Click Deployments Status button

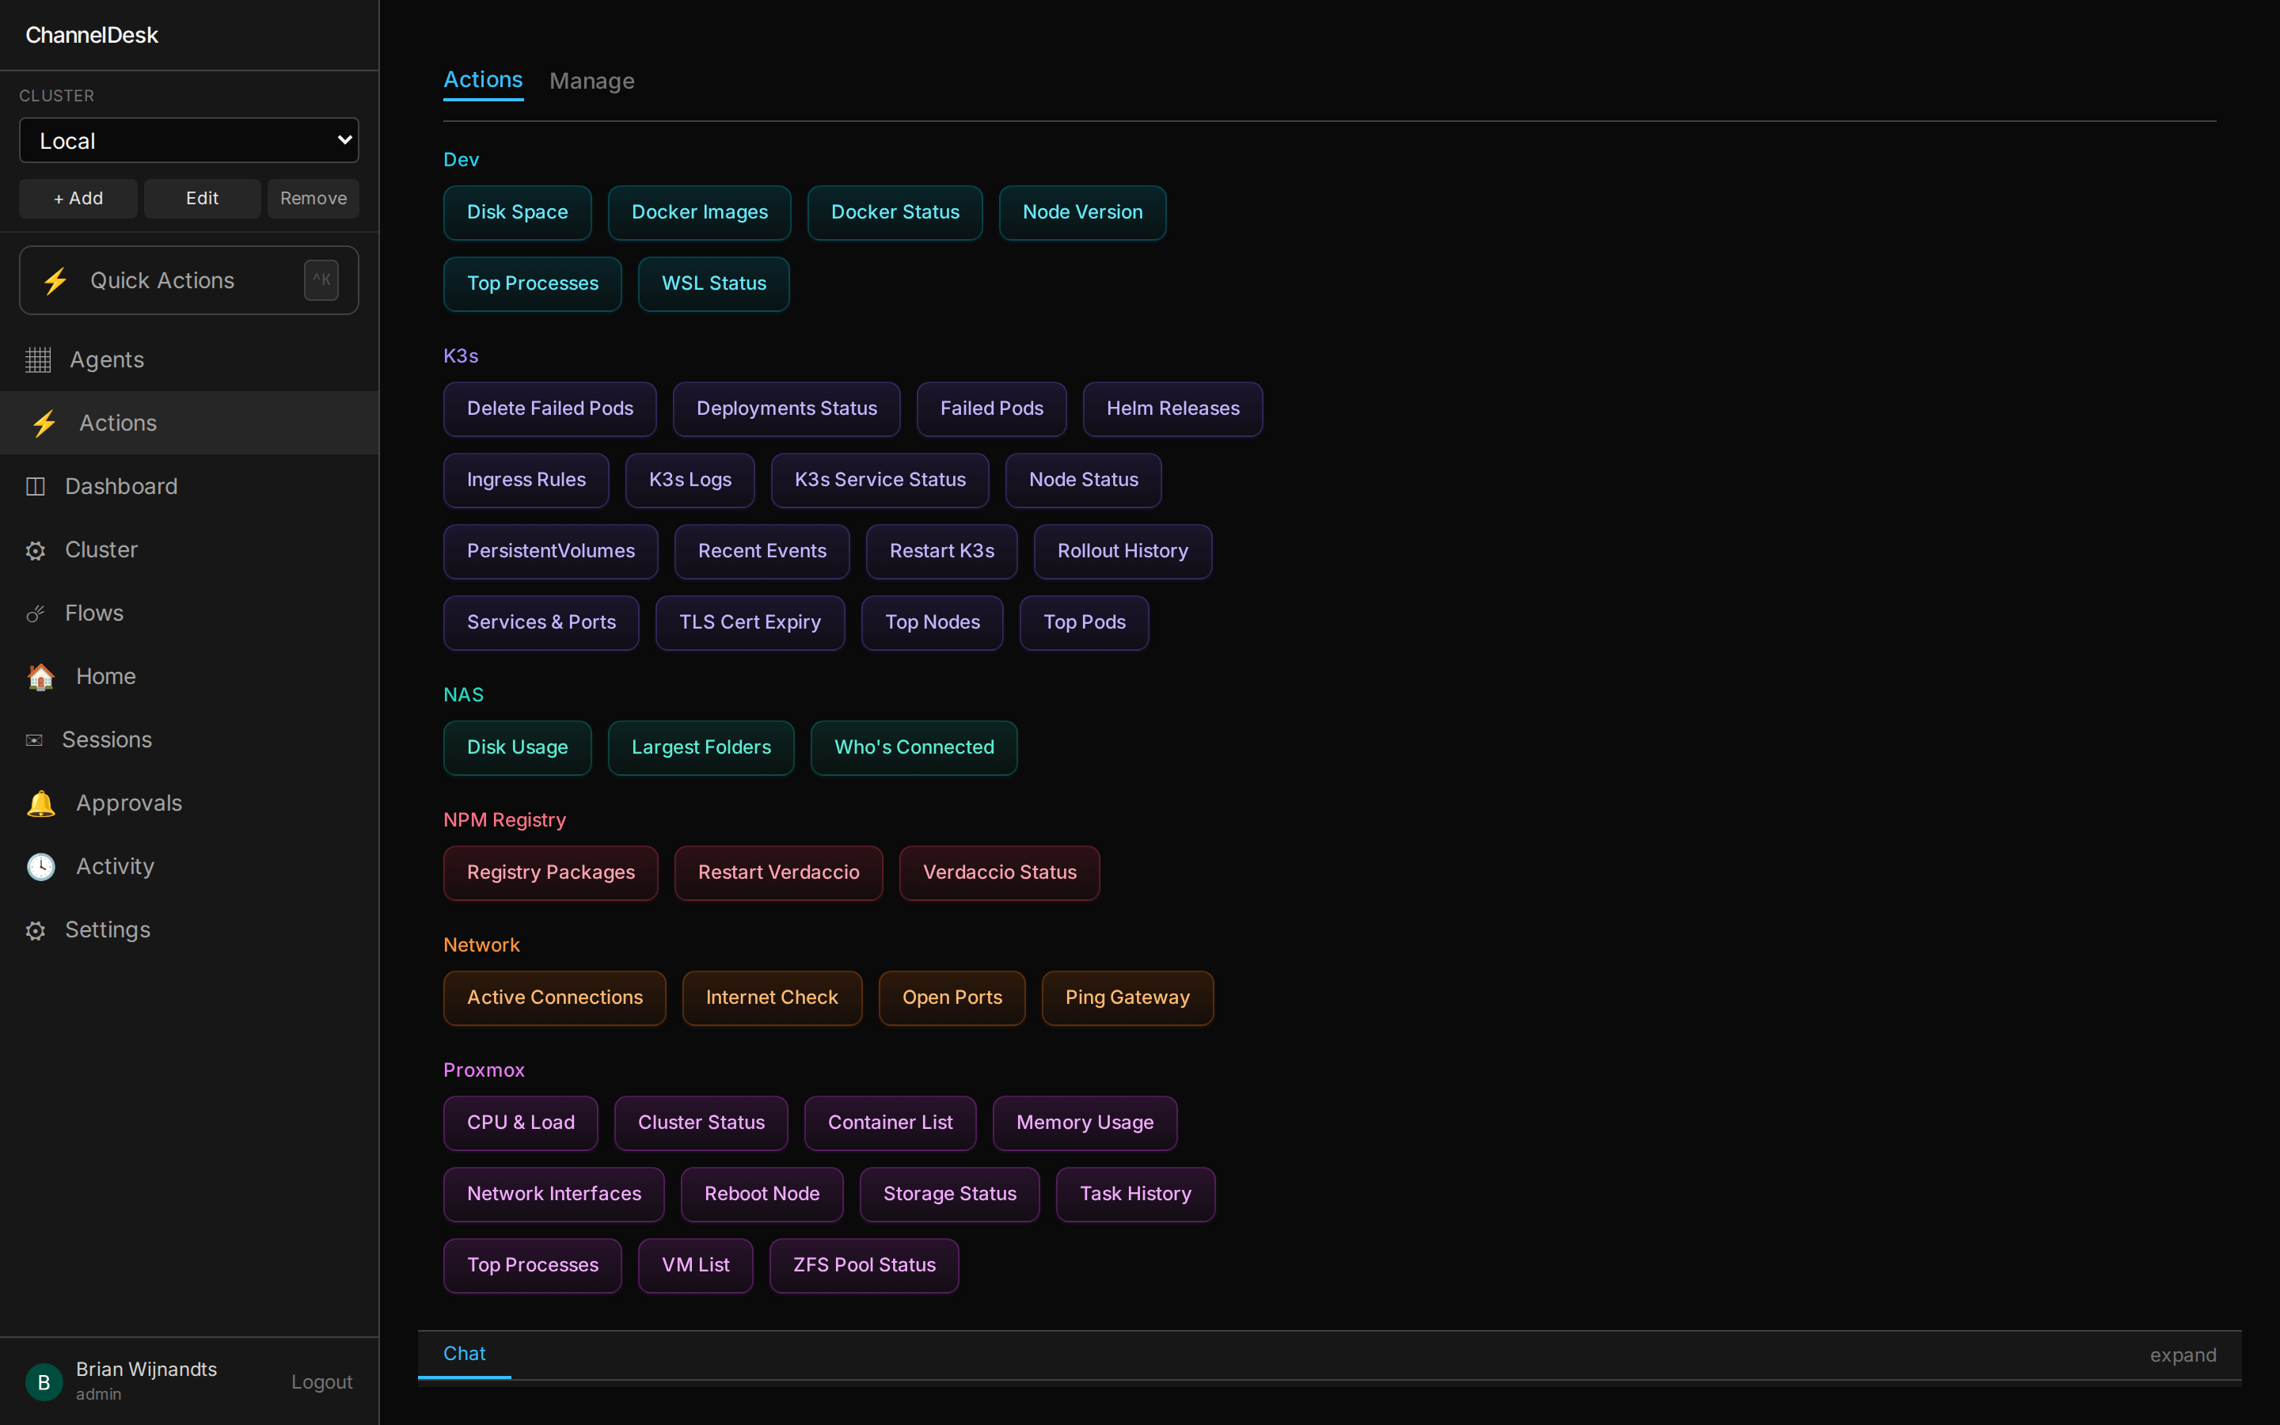787,409
